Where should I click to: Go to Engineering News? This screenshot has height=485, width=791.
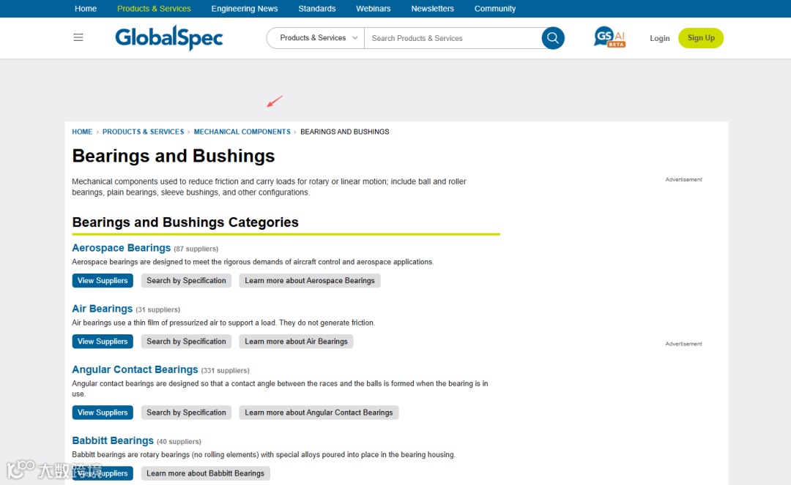(245, 9)
